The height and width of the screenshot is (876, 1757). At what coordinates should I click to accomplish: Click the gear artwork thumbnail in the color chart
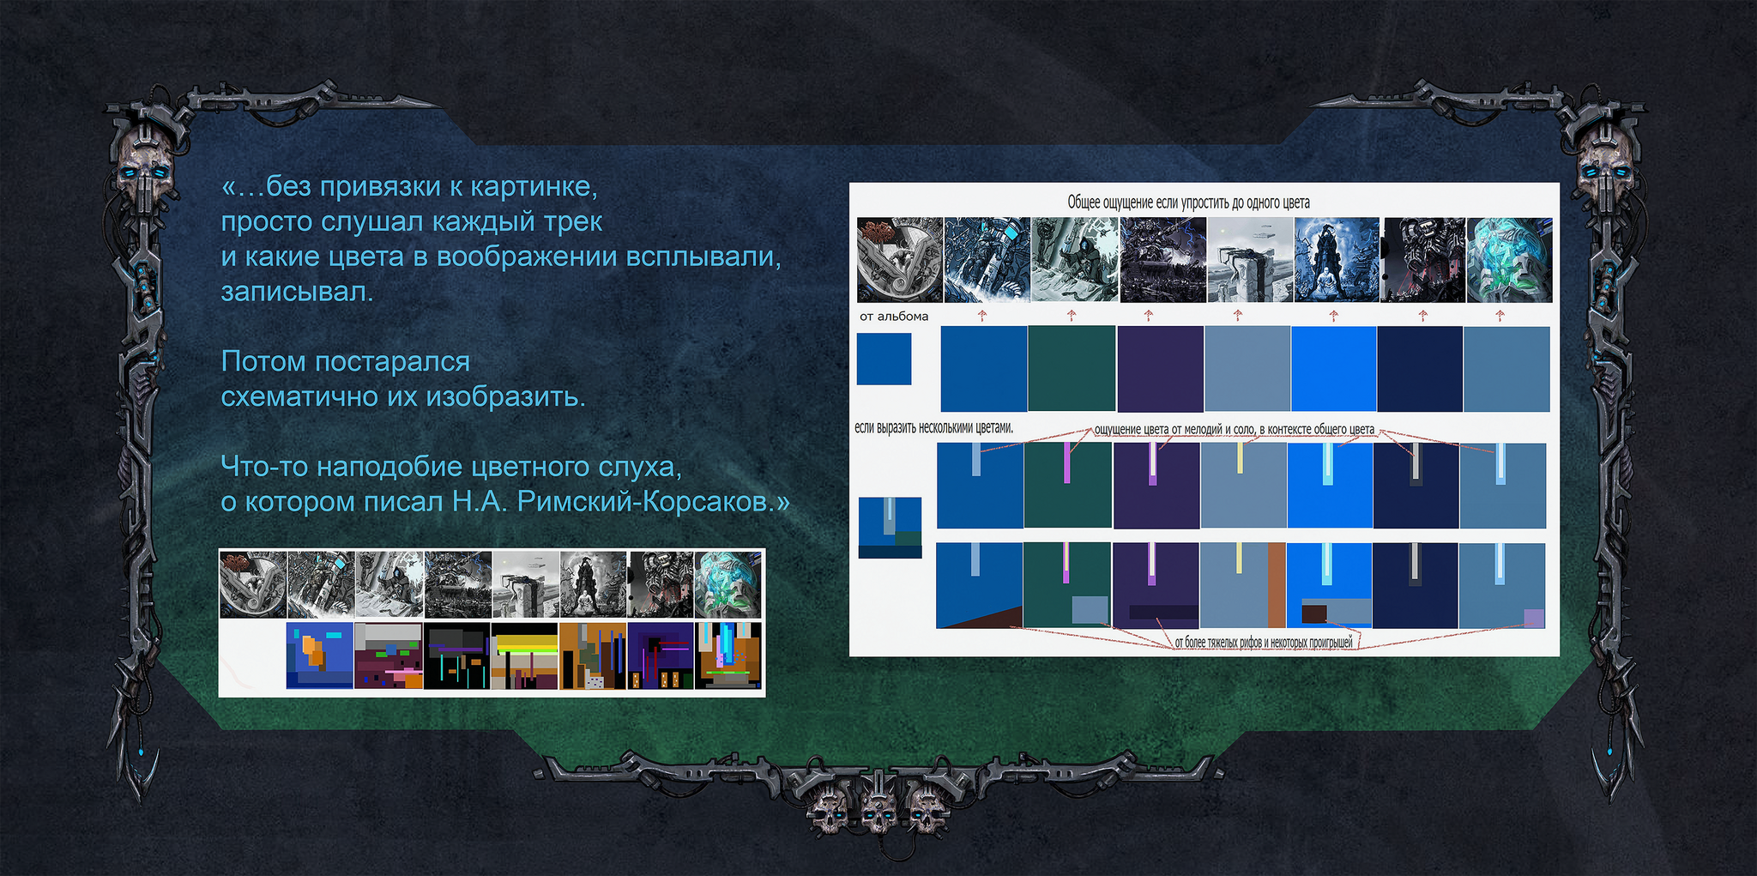[900, 260]
